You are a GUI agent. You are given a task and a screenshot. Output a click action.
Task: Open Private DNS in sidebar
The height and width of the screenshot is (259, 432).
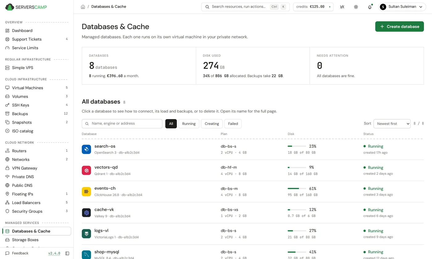pos(37,177)
